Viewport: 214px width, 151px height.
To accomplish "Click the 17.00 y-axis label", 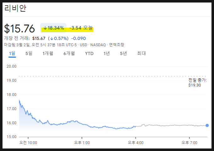I will coord(12,109).
